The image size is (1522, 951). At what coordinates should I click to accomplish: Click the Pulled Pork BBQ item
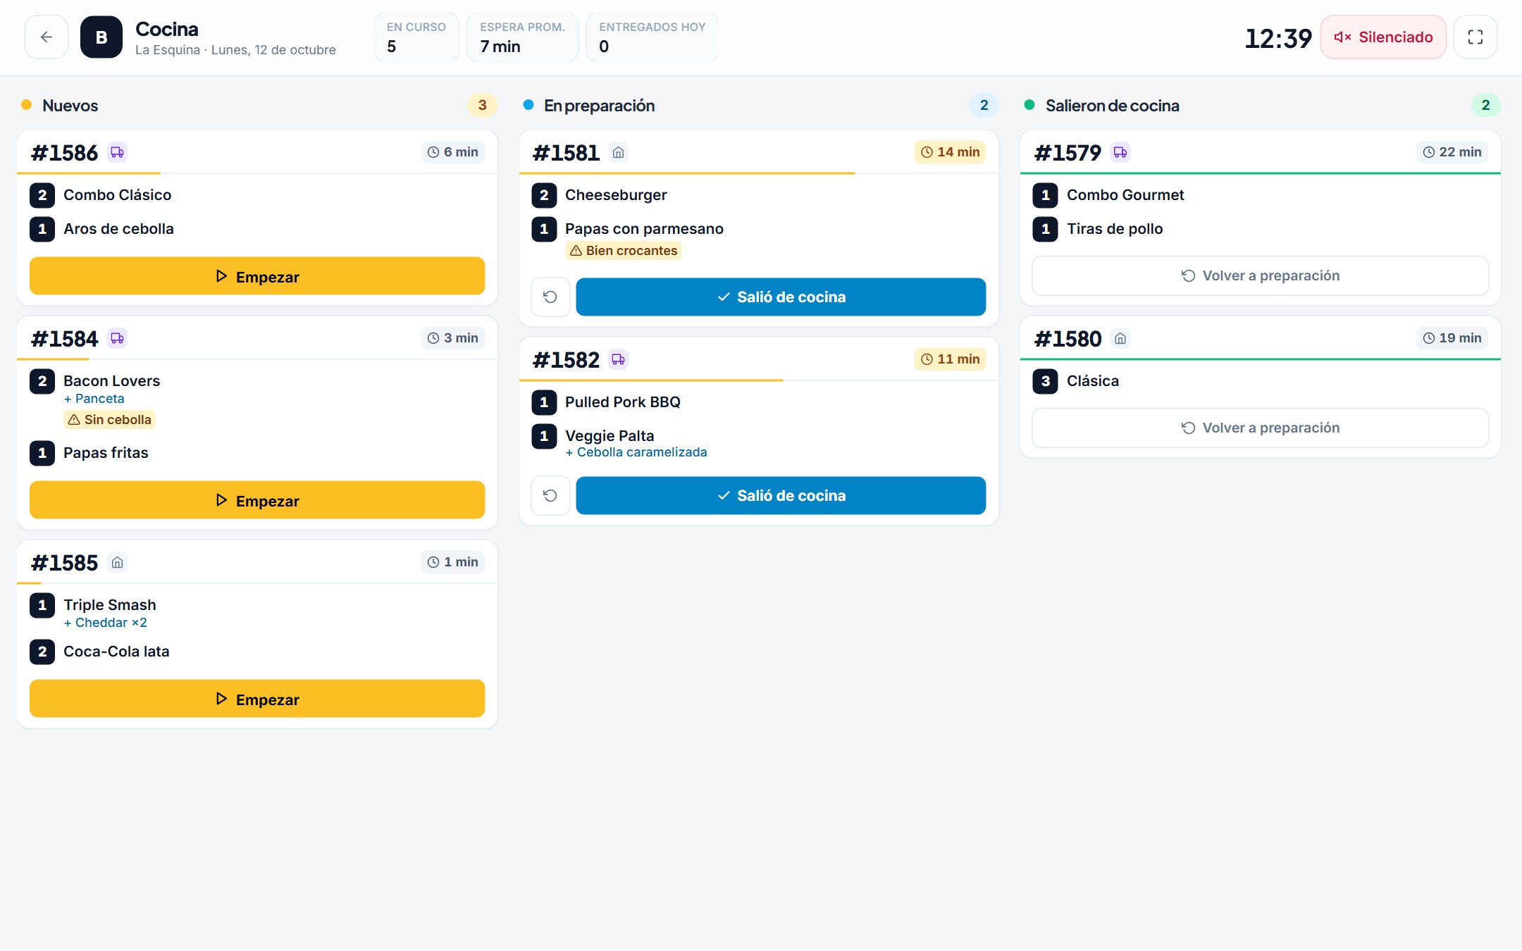623,402
